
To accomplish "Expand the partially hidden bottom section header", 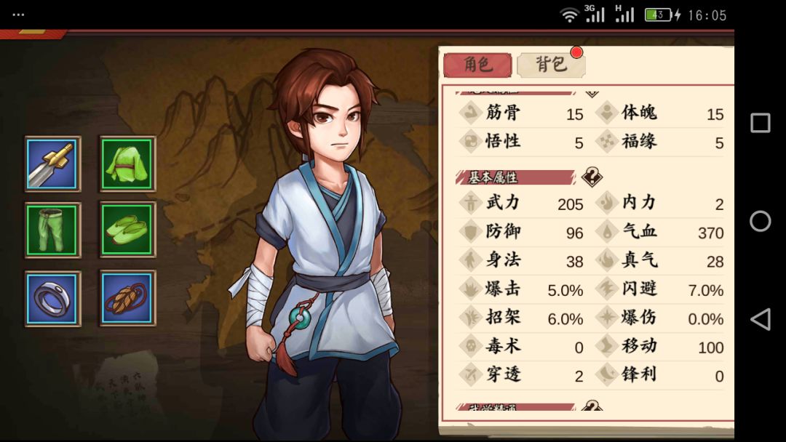I will tap(515, 406).
